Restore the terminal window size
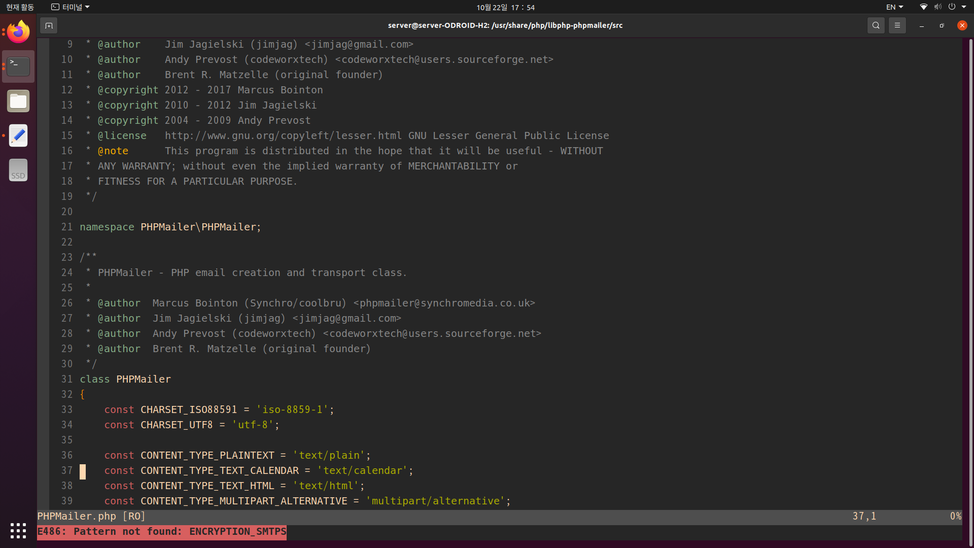 [x=942, y=25]
